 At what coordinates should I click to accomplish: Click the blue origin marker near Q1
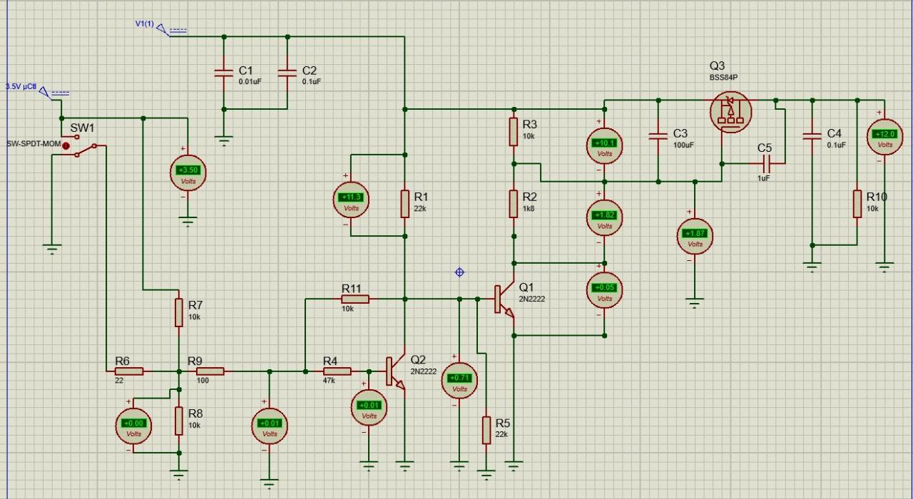point(459,272)
